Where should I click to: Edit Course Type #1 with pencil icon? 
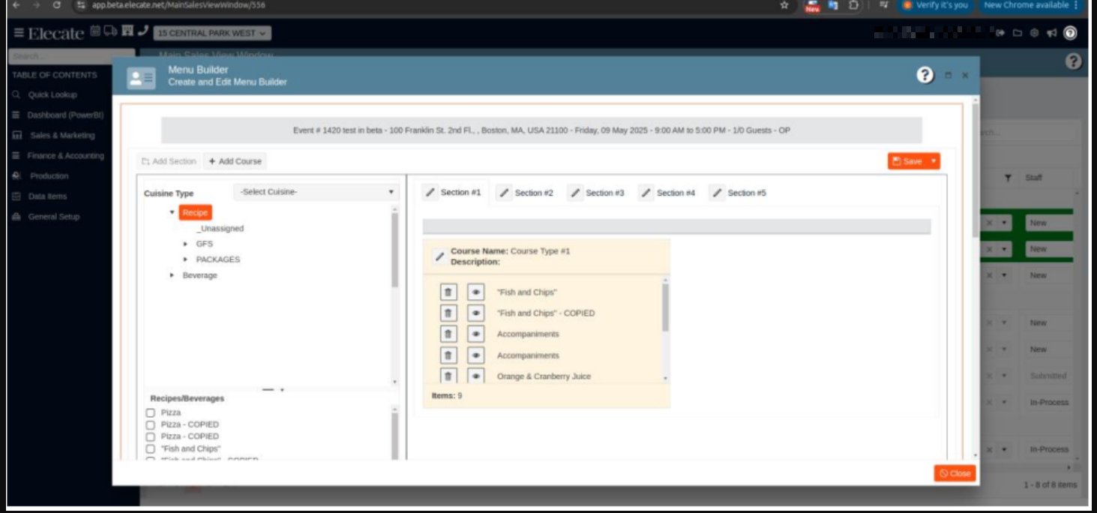click(x=439, y=256)
